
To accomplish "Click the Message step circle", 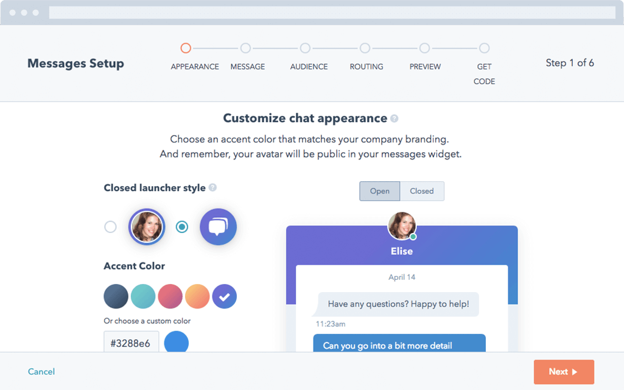I will 245,47.
